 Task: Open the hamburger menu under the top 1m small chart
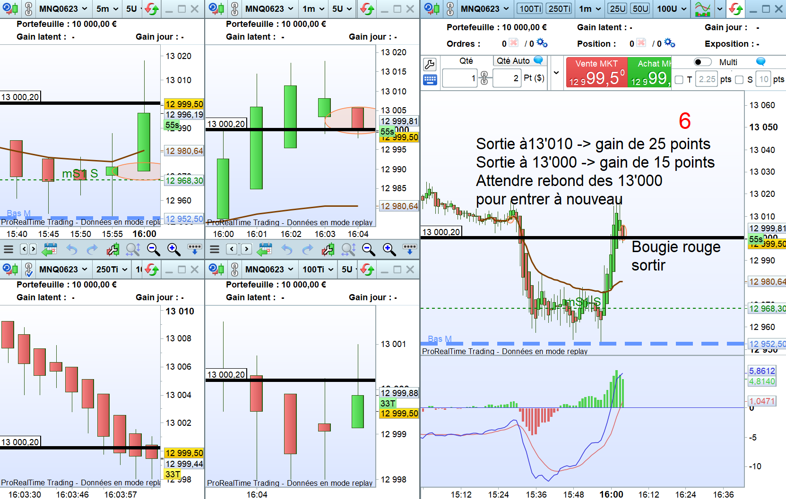[x=215, y=249]
